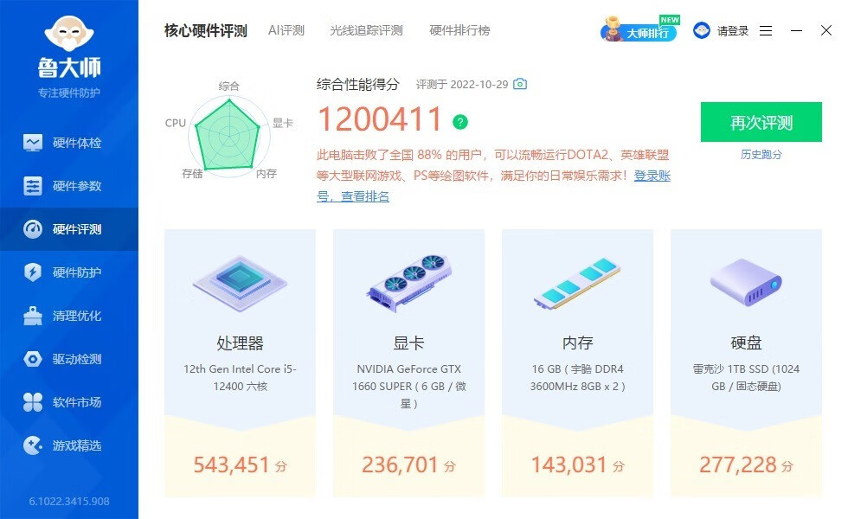Image resolution: width=848 pixels, height=519 pixels.
Task: Click the 显卡 card title
Action: pyautogui.click(x=408, y=343)
